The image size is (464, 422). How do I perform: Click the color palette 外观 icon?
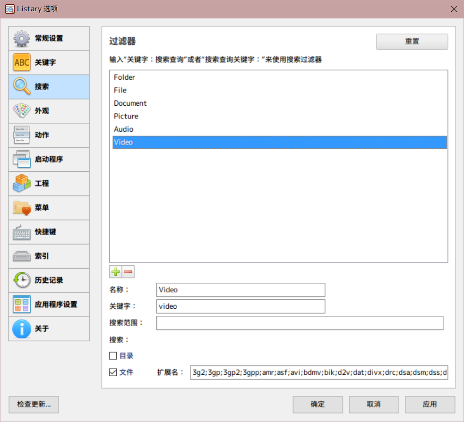click(22, 110)
